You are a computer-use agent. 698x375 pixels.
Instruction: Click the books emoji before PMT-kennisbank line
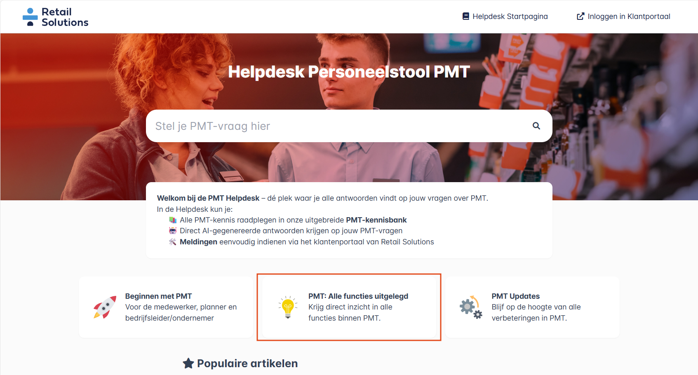tap(173, 220)
